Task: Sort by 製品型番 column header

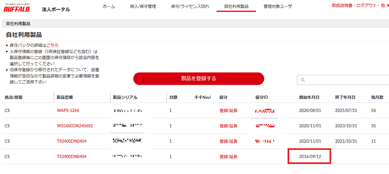Action: [x=65, y=97]
